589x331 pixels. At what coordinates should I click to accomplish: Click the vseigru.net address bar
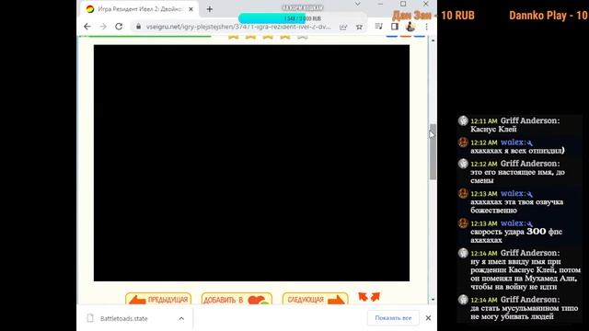[x=238, y=27]
